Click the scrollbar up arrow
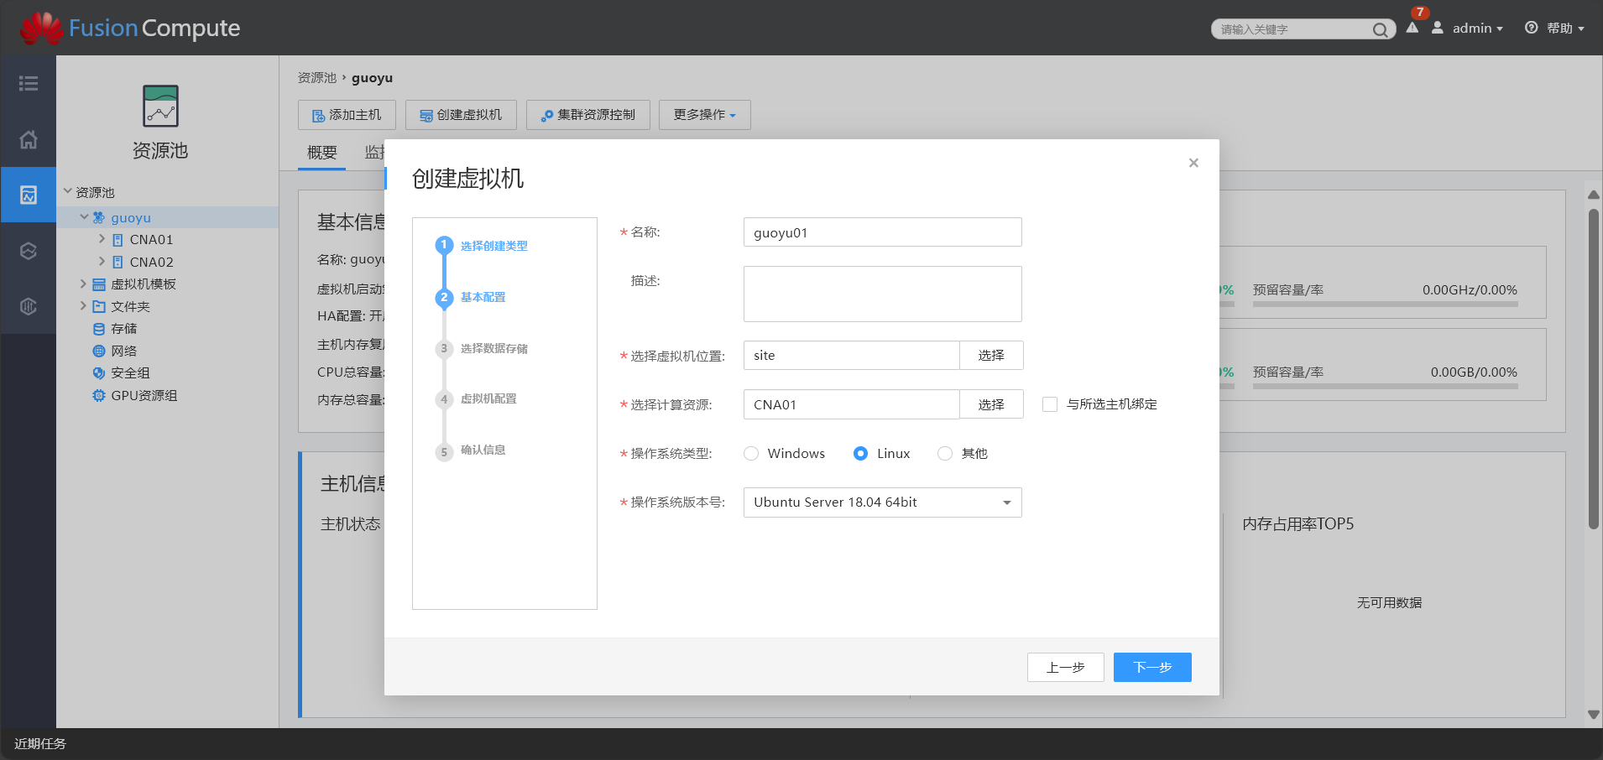The height and width of the screenshot is (760, 1603). pyautogui.click(x=1593, y=195)
